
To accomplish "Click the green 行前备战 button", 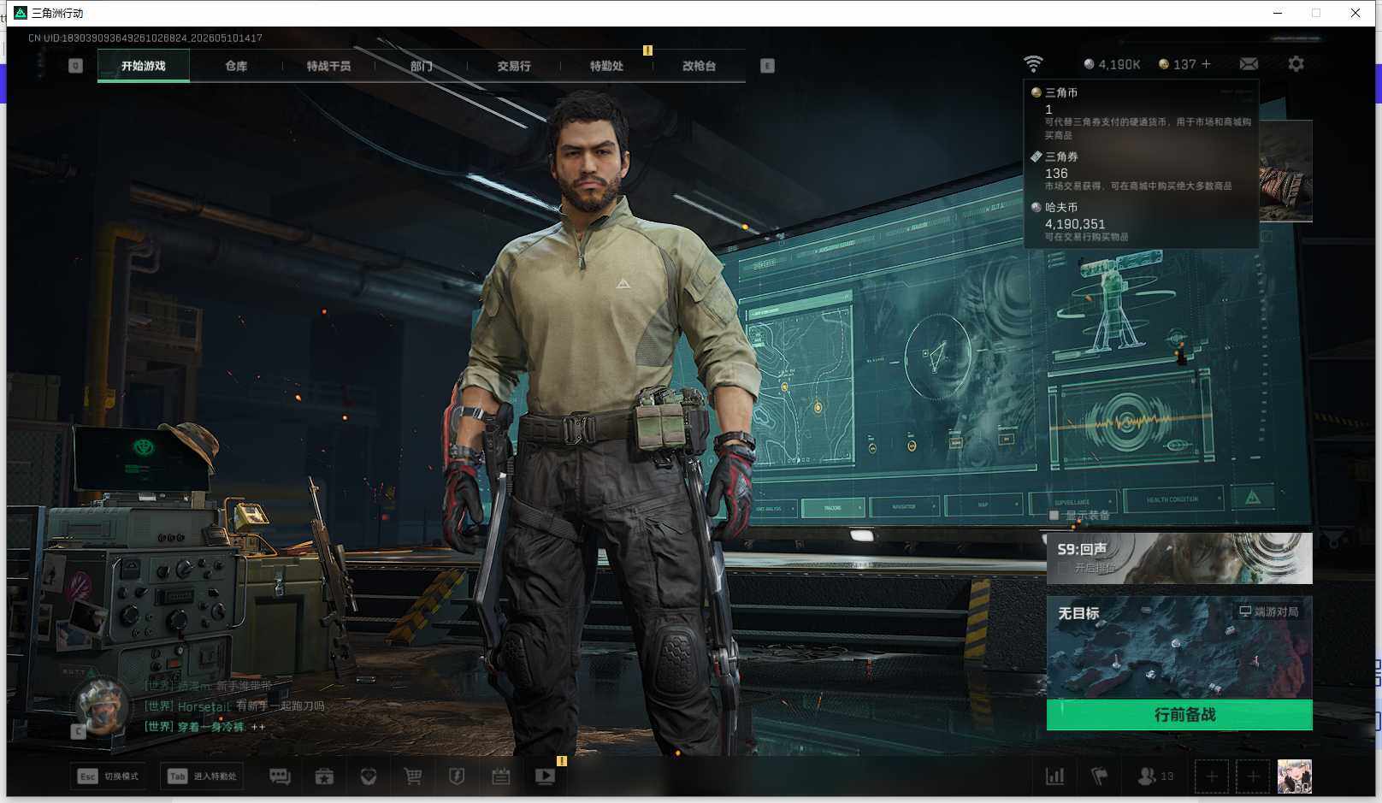I will click(x=1179, y=715).
